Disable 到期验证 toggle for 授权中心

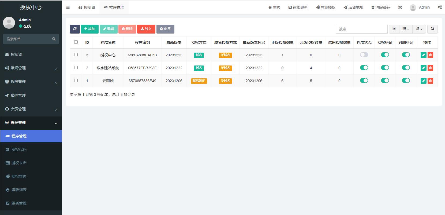tap(406, 55)
